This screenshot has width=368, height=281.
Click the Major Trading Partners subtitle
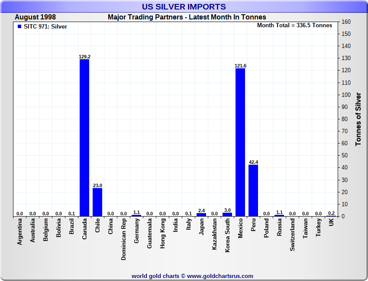point(187,17)
